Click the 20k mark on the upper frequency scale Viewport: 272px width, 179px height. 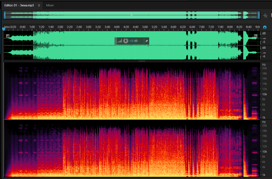264,68
